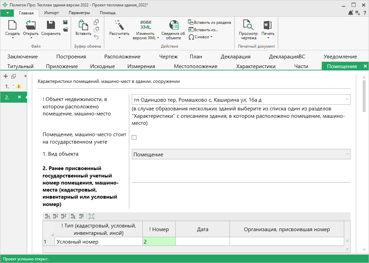Delete table row using toolbar icon

[64, 216]
